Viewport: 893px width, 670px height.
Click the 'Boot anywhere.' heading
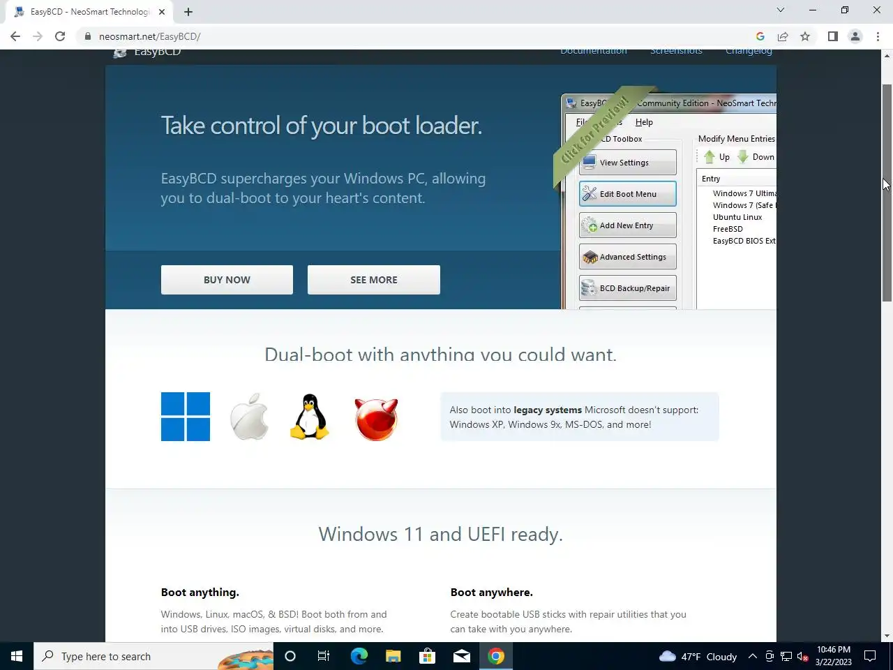click(492, 592)
